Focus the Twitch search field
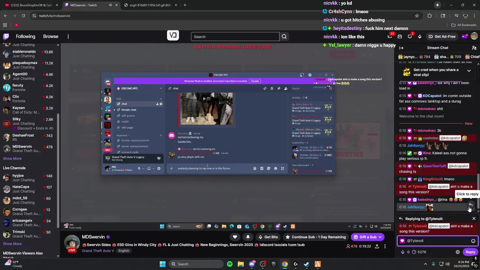The image size is (480, 270). pyautogui.click(x=235, y=36)
